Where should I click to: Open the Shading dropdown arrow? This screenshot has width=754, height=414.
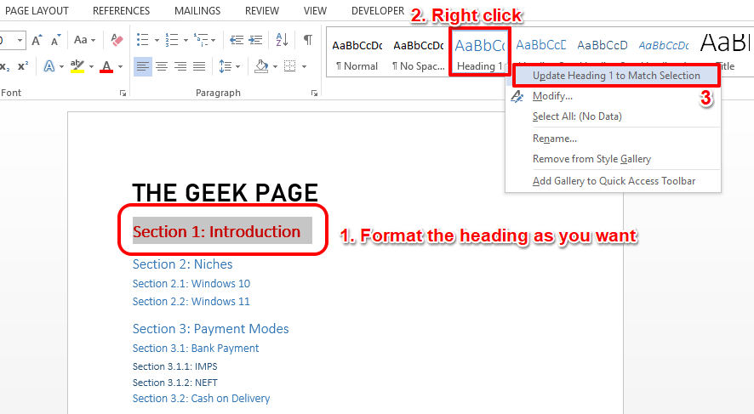tap(275, 67)
